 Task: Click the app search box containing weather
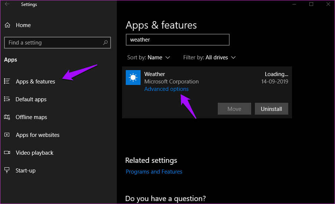click(178, 40)
